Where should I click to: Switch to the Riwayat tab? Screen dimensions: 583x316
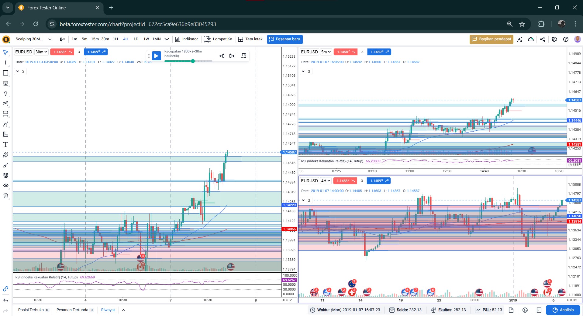click(x=108, y=310)
